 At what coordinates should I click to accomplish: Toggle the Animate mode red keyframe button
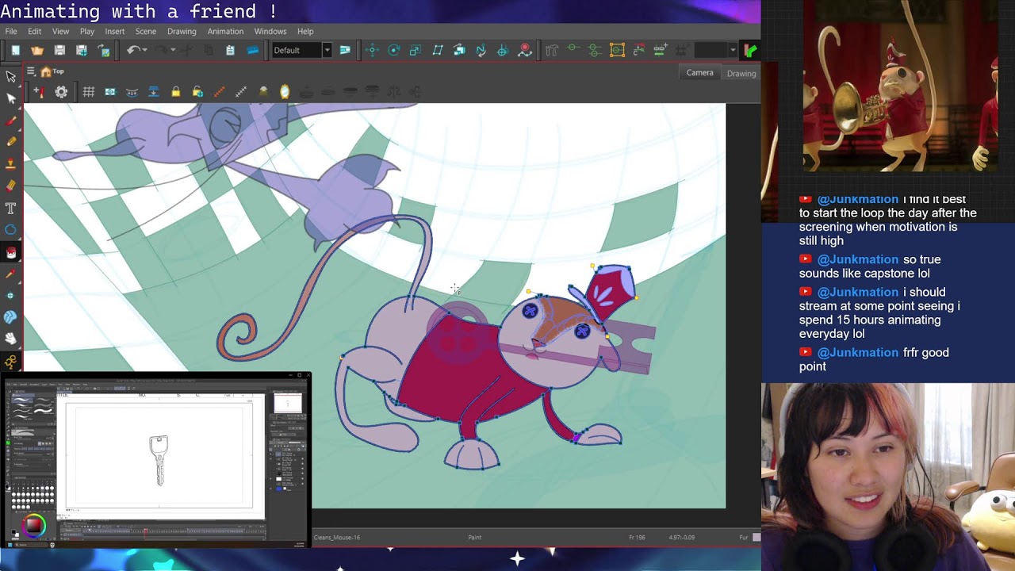pos(524,50)
